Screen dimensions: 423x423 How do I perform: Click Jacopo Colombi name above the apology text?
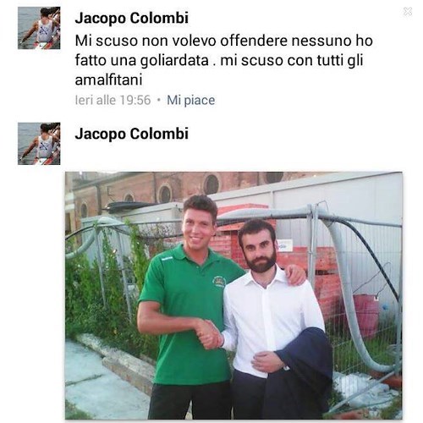tap(132, 19)
